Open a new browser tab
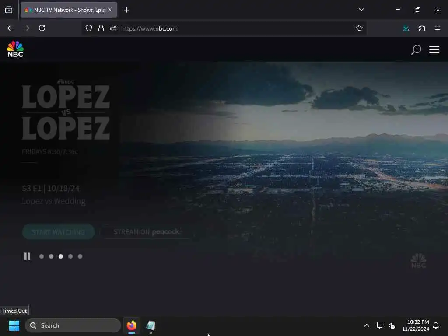Image resolution: width=448 pixels, height=336 pixels. (x=126, y=10)
